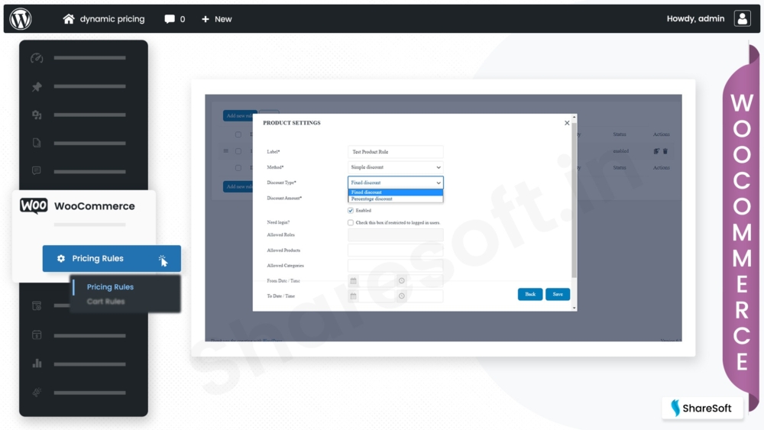This screenshot has width=764, height=430.
Task: Open the Analytics bar chart icon
Action: pyautogui.click(x=37, y=364)
